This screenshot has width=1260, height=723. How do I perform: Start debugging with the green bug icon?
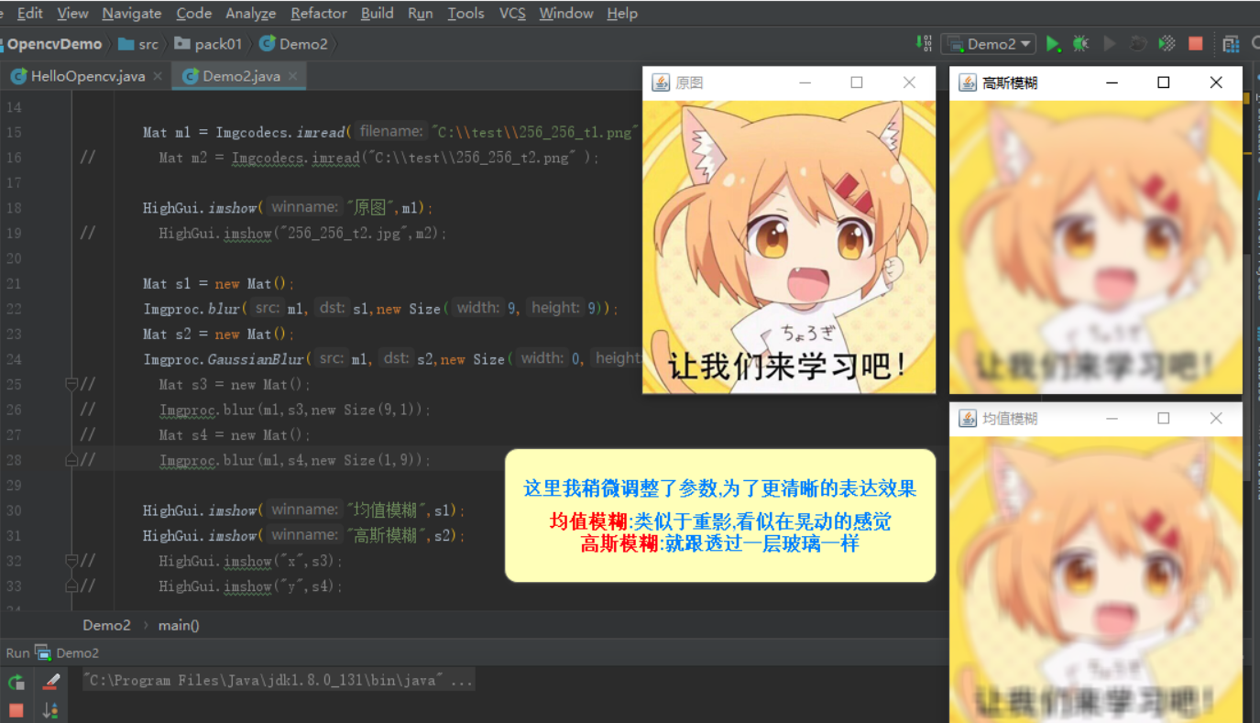(x=1081, y=43)
